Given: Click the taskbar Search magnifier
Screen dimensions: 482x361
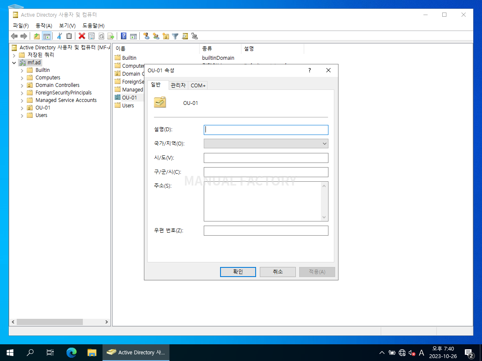Looking at the screenshot, I should [30, 352].
